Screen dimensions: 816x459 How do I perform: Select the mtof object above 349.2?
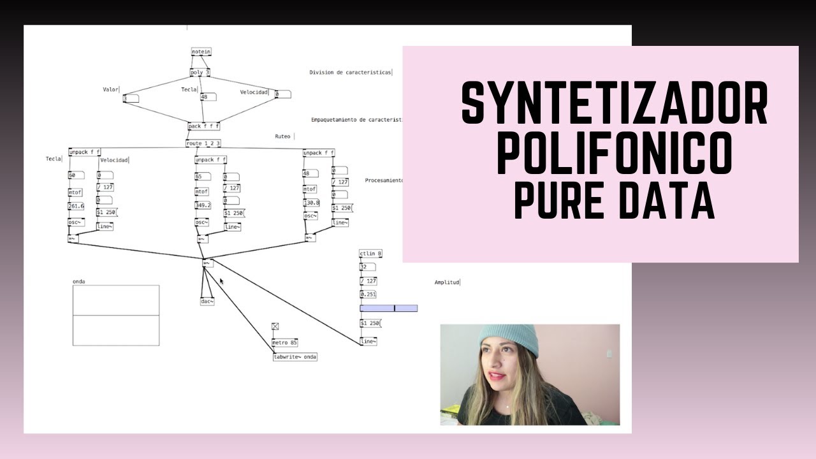pyautogui.click(x=203, y=191)
